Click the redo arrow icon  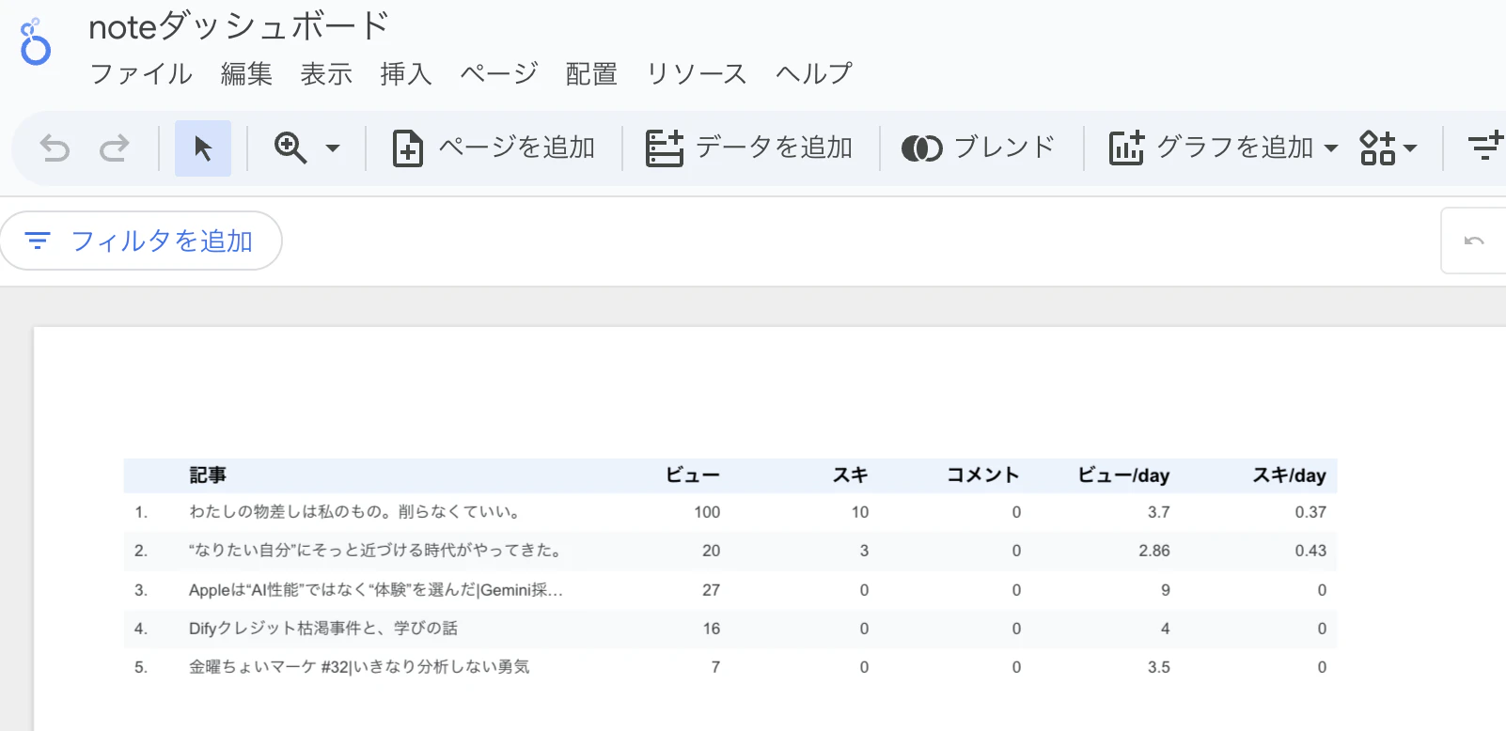pyautogui.click(x=115, y=148)
